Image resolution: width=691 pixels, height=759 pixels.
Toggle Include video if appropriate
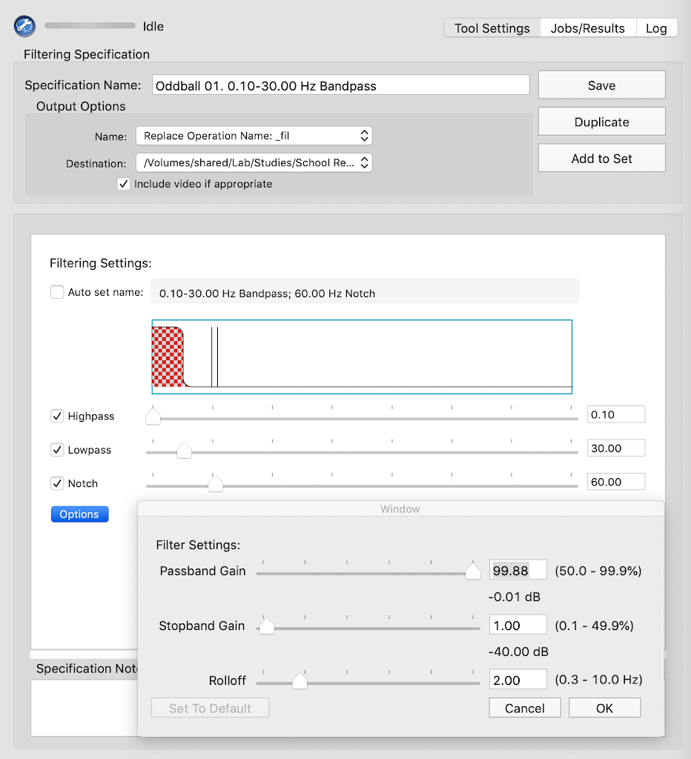click(x=124, y=184)
